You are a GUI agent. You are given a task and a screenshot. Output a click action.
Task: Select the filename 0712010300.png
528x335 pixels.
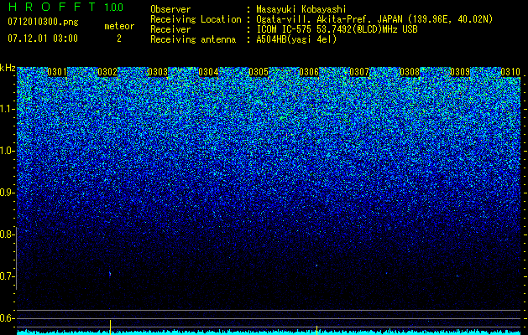coord(43,23)
